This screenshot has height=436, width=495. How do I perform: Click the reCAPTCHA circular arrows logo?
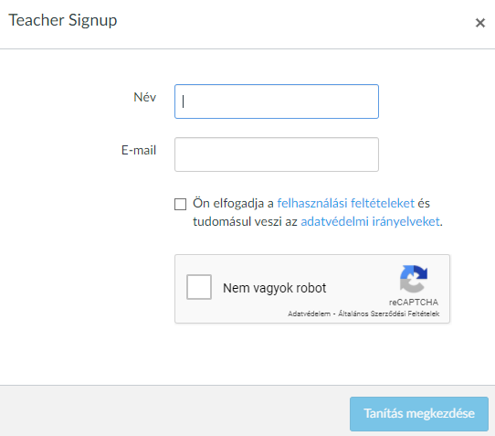414,279
